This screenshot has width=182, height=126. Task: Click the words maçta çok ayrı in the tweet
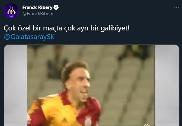click(66, 28)
